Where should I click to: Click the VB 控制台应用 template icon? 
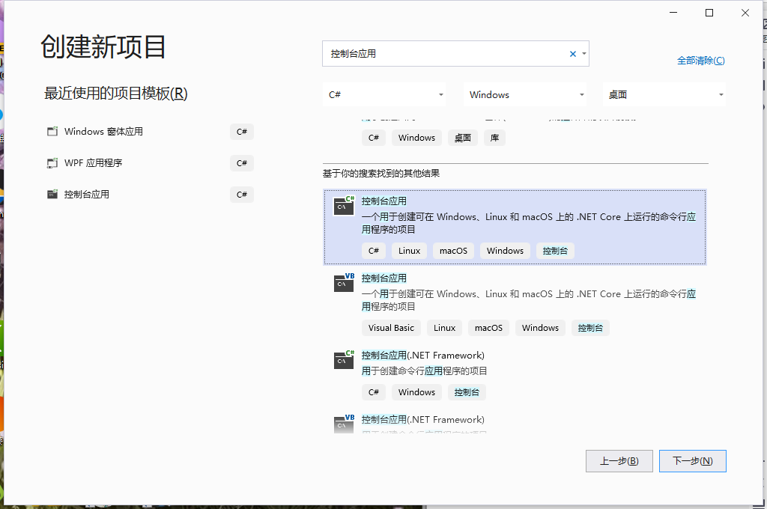pos(343,283)
